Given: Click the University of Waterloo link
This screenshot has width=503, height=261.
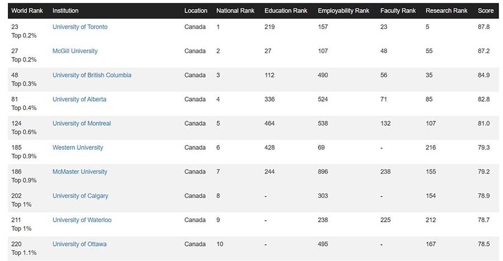Looking at the screenshot, I should point(82,220).
